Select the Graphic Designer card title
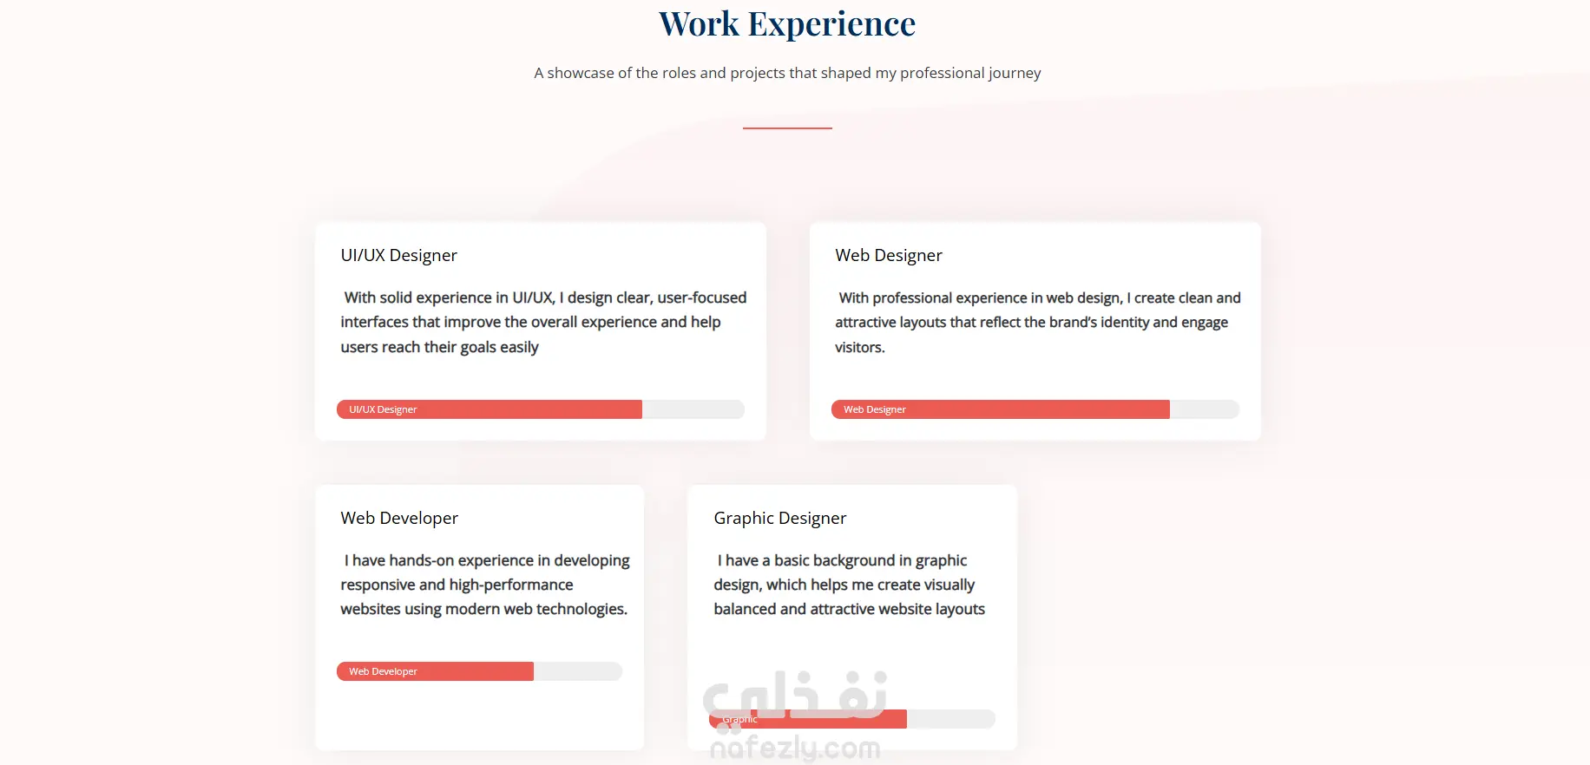 pyautogui.click(x=779, y=518)
